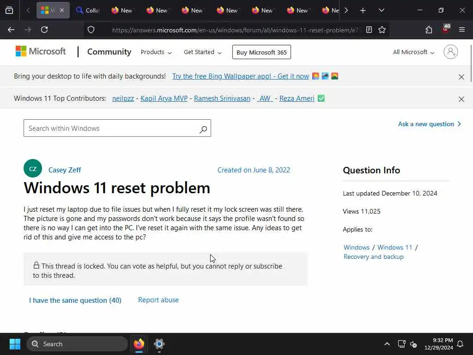This screenshot has width=473, height=355.
Task: Show hidden system tray icons
Action: click(x=387, y=344)
